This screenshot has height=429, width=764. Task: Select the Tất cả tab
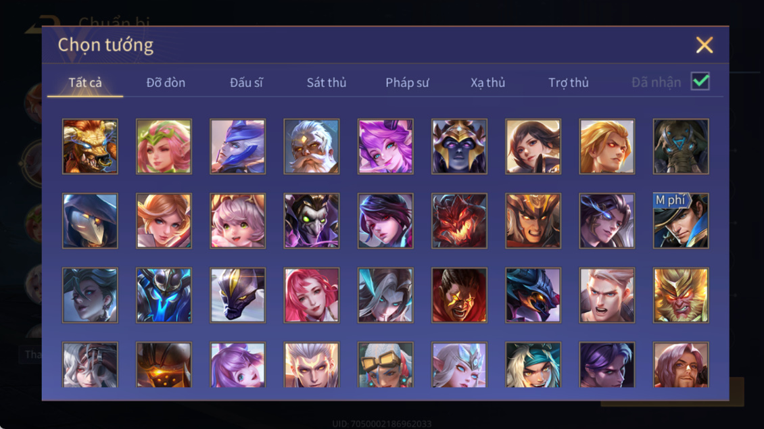(x=85, y=83)
